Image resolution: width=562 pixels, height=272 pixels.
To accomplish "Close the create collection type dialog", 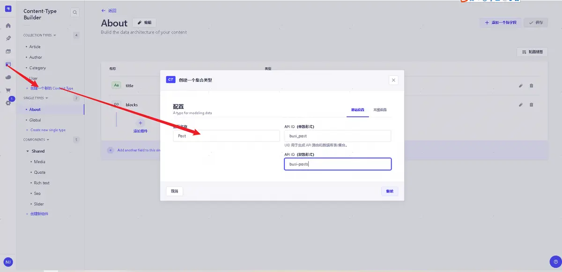I will (393, 80).
